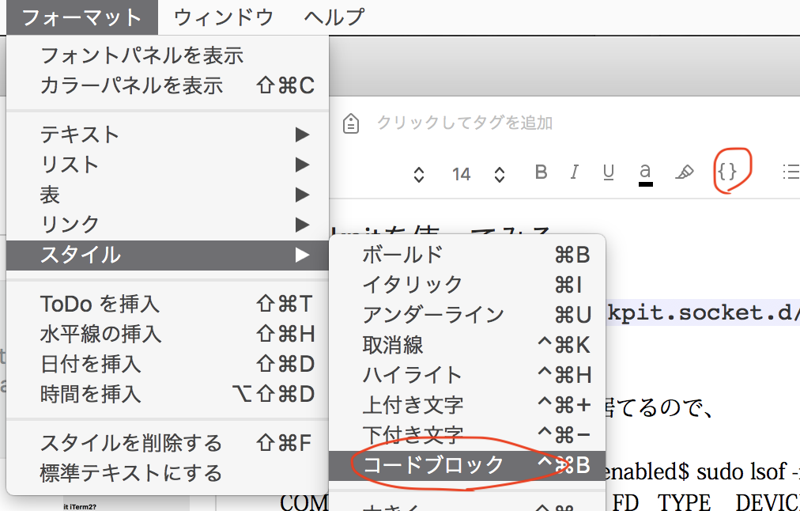The image size is (800, 511).
Task: Choose カラーパネルを表示
Action: (168, 85)
